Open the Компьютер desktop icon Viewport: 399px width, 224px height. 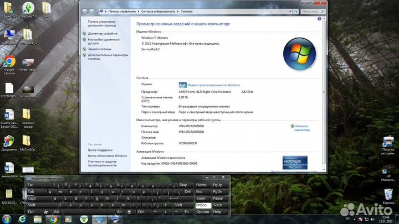[9, 37]
